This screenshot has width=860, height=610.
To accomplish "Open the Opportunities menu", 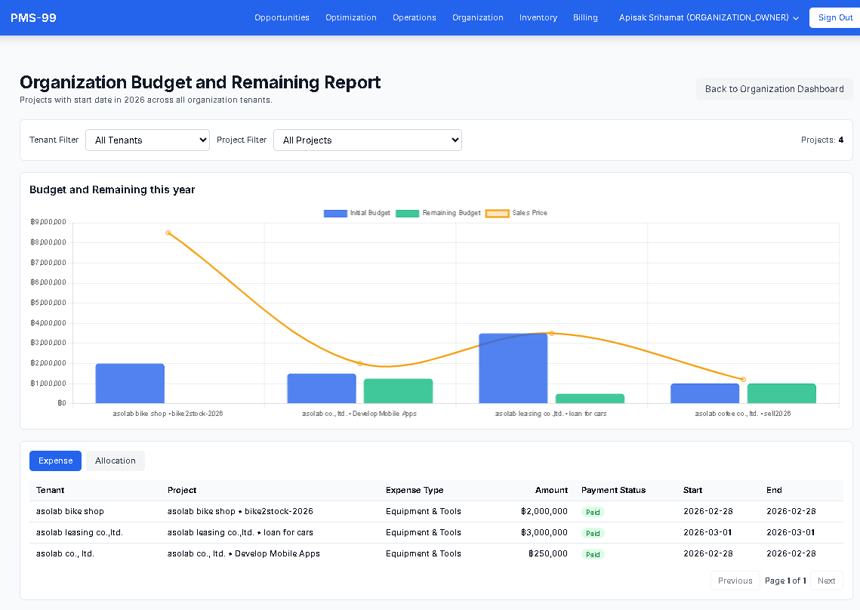I will pos(282,17).
